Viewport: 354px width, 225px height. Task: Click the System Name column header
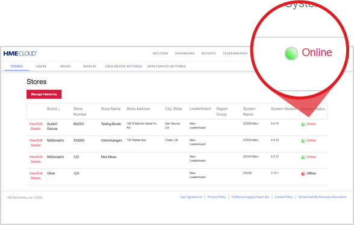tap(249, 112)
